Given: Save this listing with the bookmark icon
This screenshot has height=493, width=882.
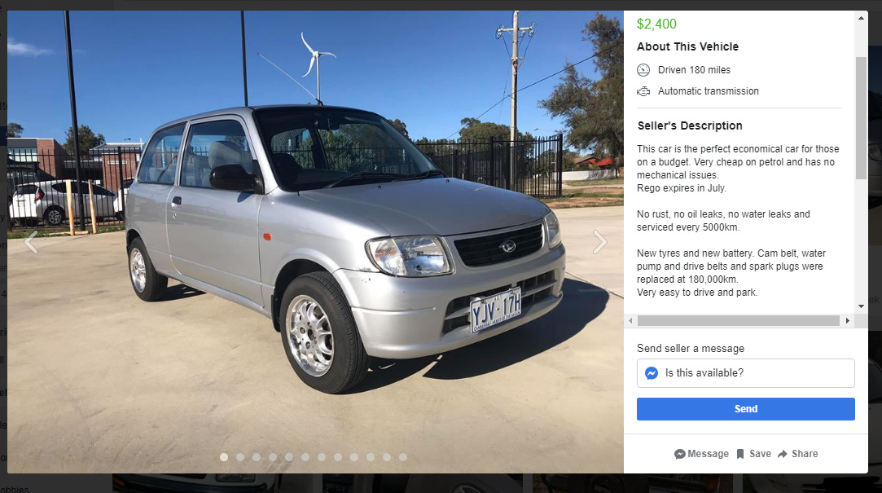Looking at the screenshot, I should click(x=740, y=454).
